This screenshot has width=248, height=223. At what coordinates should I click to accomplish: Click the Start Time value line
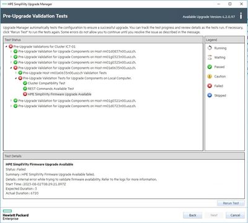(x=36, y=184)
